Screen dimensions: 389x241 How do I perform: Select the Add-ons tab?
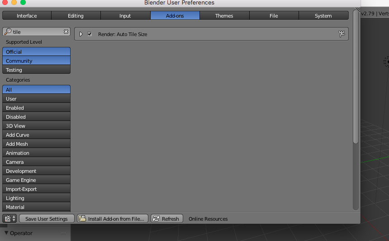pos(175,16)
